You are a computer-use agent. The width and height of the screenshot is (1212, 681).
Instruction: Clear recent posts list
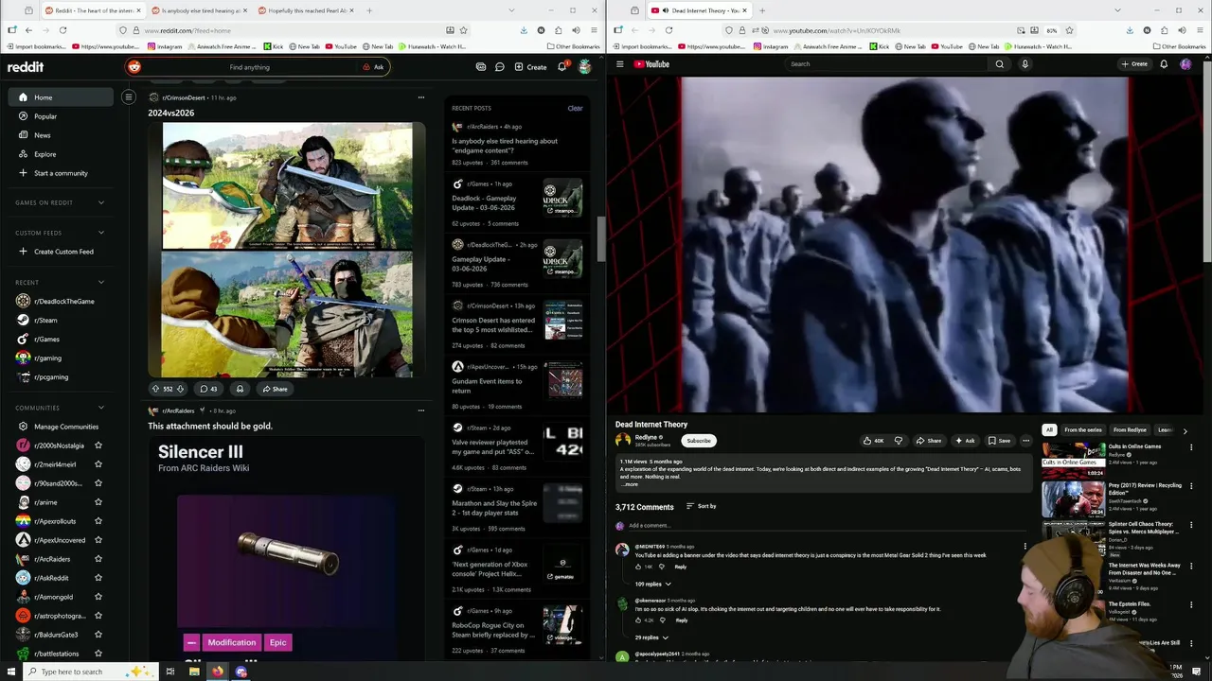click(575, 108)
